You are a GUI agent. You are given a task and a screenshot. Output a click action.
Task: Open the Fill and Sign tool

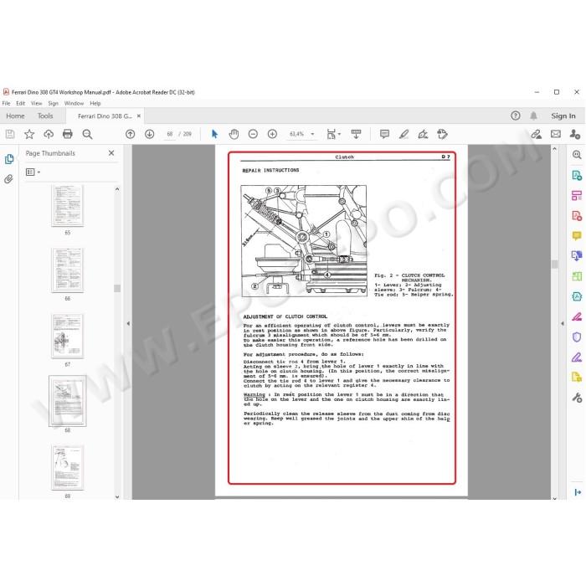tap(577, 357)
